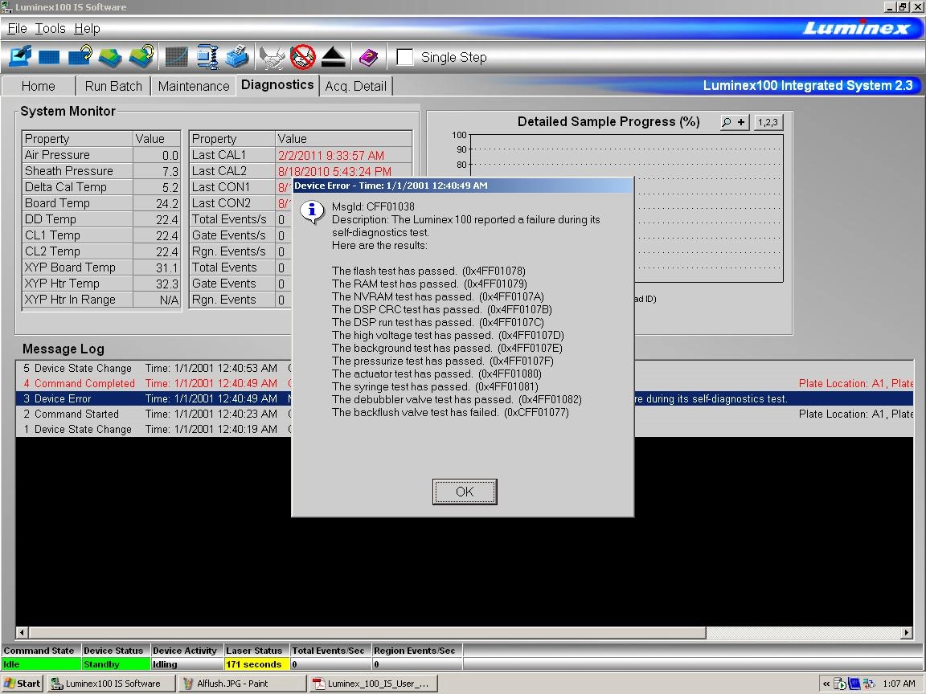Image resolution: width=926 pixels, height=694 pixels.
Task: Click the gray graph grid toolbar icon
Action: [176, 58]
